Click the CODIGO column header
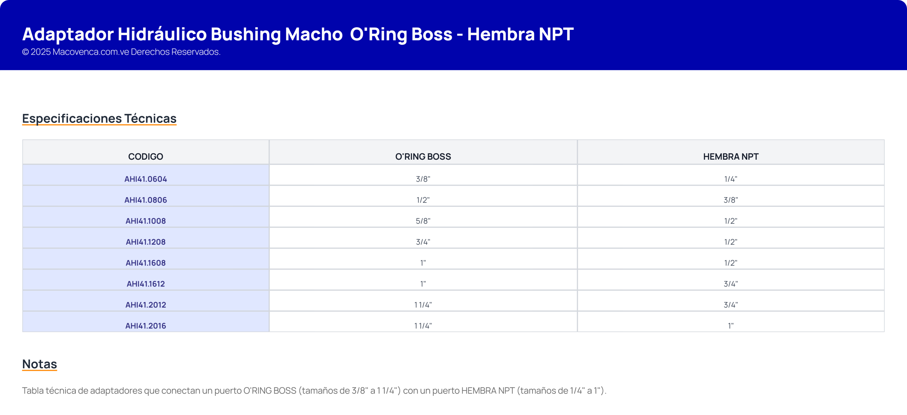Image resolution: width=907 pixels, height=415 pixels. coord(146,157)
